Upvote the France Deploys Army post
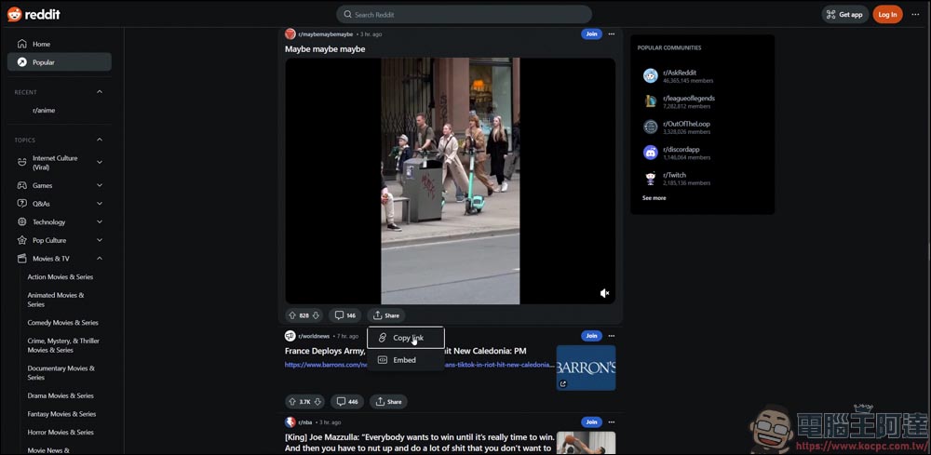Viewport: 931px width, 455px height. (292, 402)
